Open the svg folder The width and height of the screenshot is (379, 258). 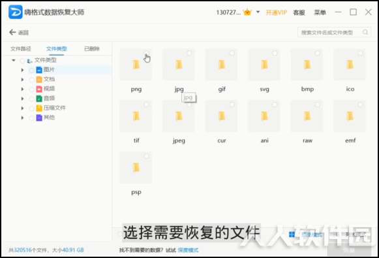[x=264, y=65]
